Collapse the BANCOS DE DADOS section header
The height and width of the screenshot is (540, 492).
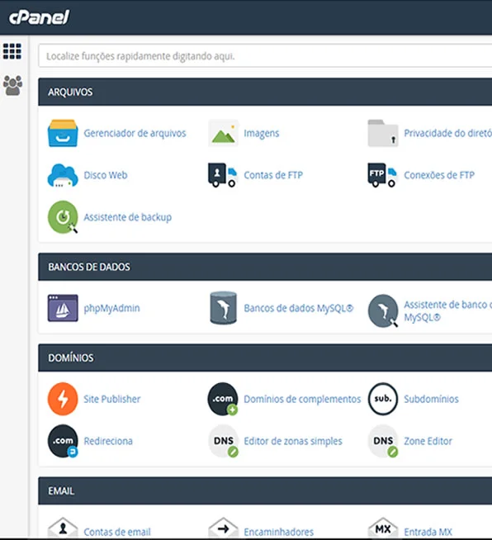tap(265, 267)
